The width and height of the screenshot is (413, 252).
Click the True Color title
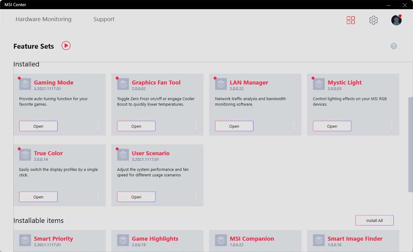pos(48,153)
